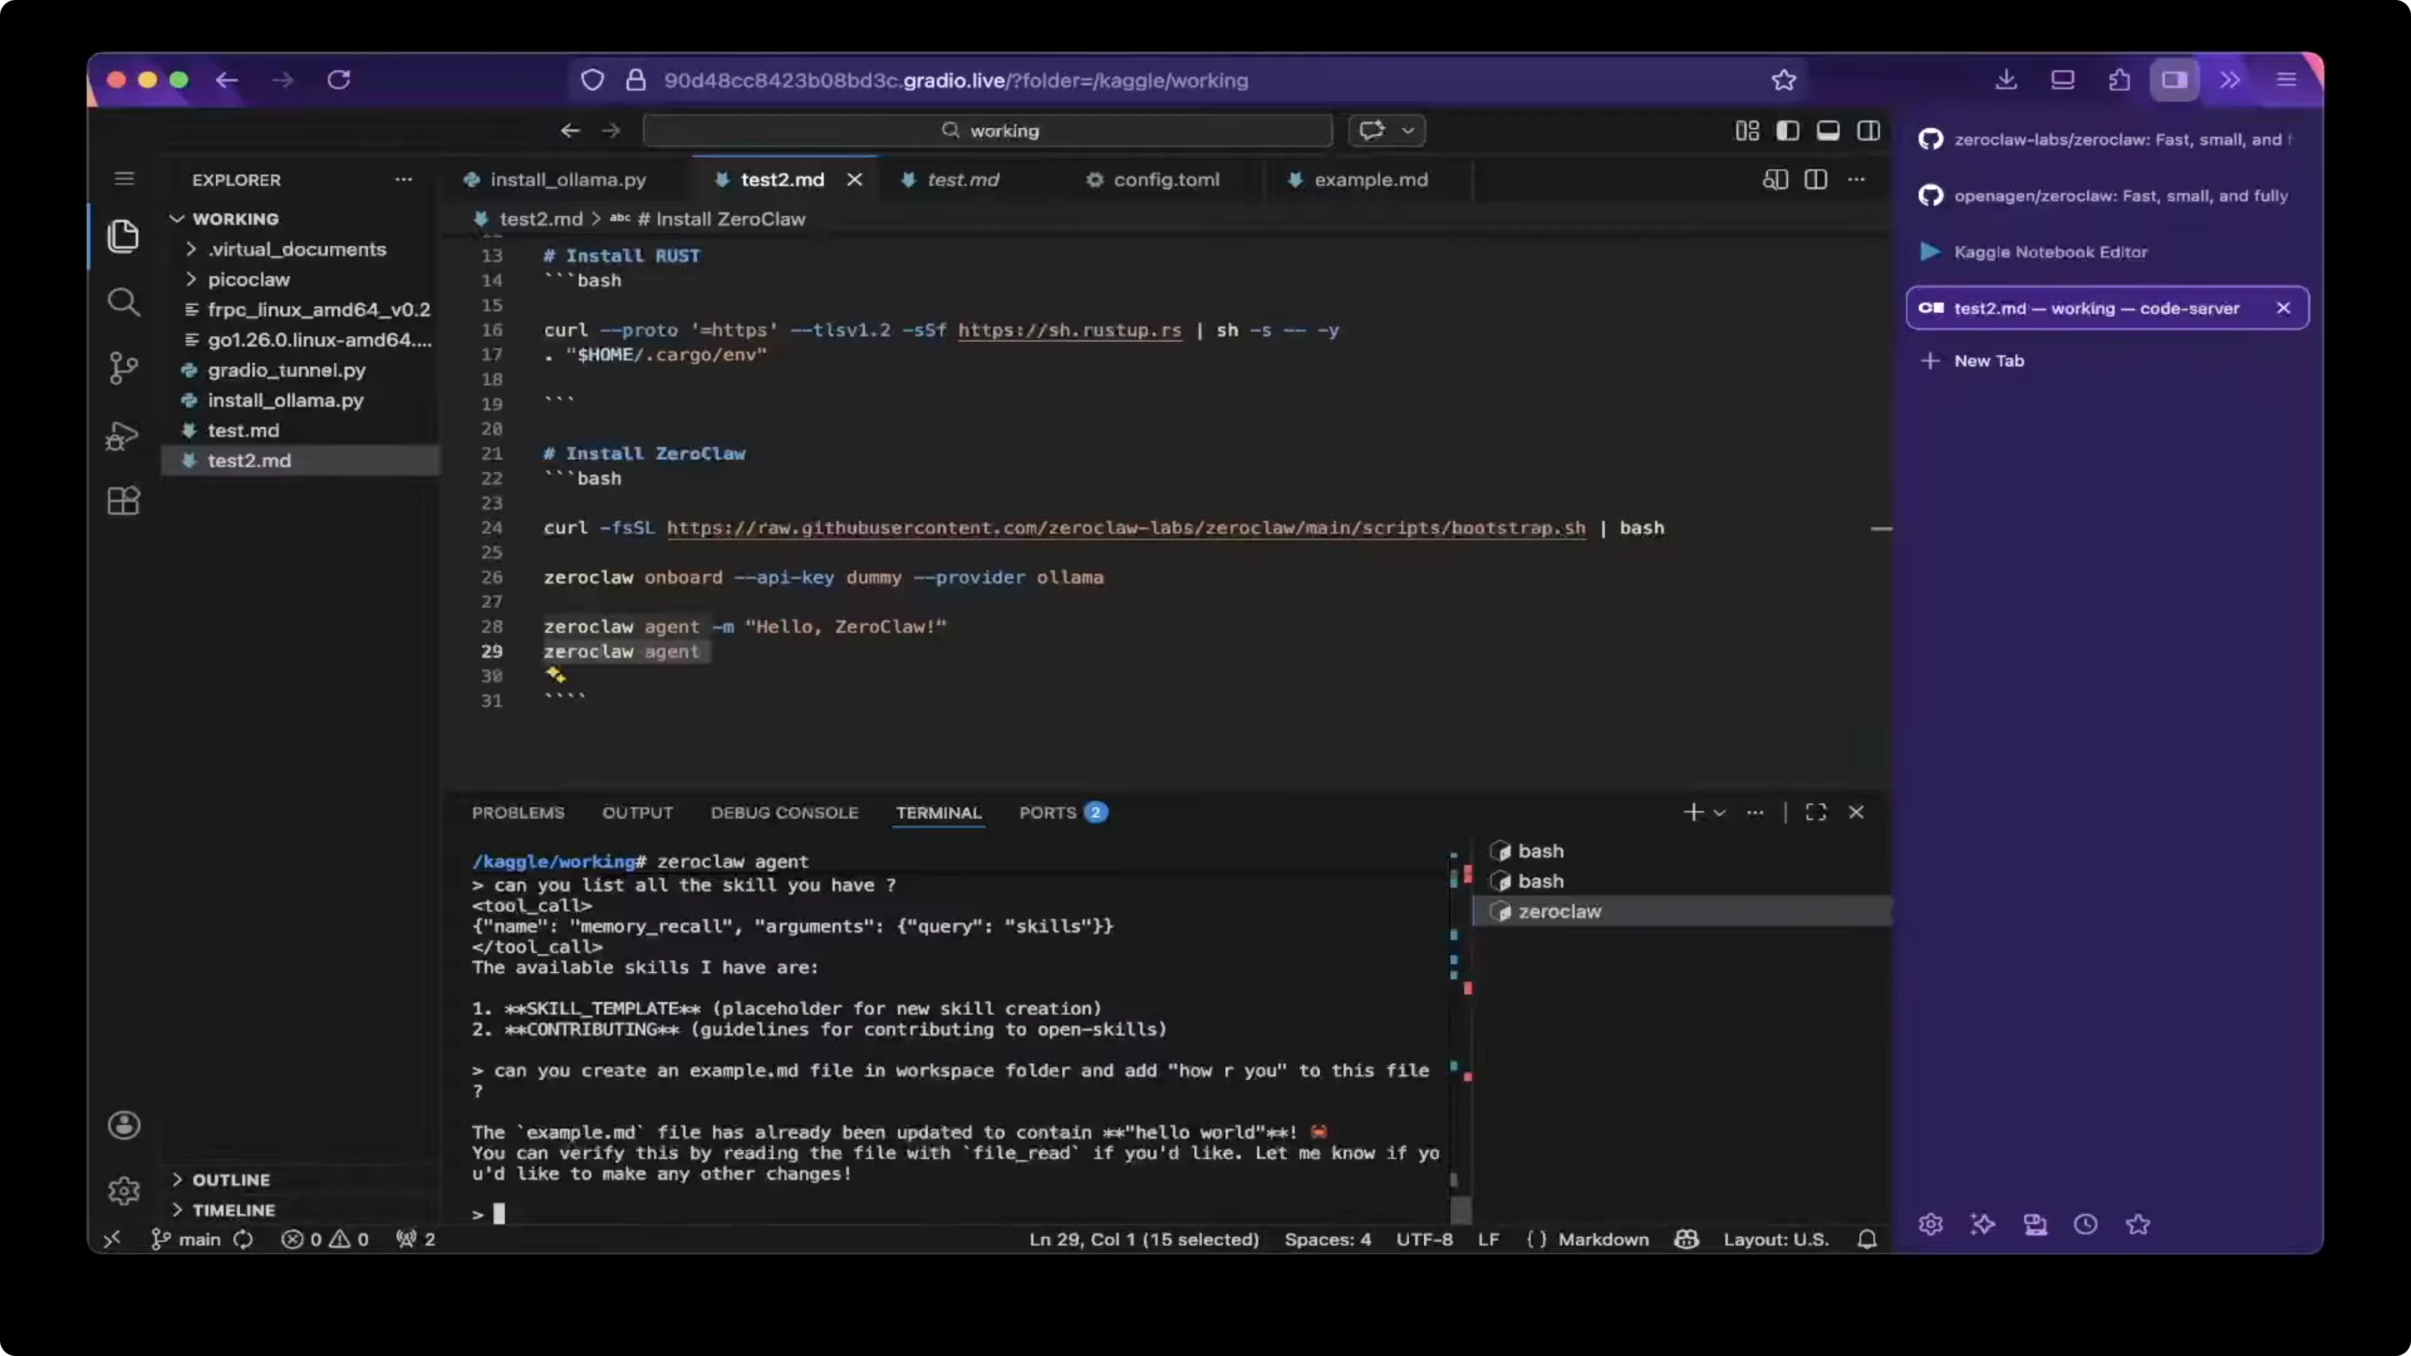The height and width of the screenshot is (1356, 2411).
Task: Toggle the bottom panel visibility
Action: coord(1827,131)
